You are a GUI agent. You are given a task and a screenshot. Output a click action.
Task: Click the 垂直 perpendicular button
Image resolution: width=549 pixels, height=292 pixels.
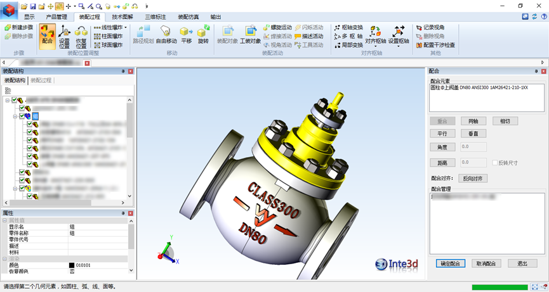click(x=473, y=134)
